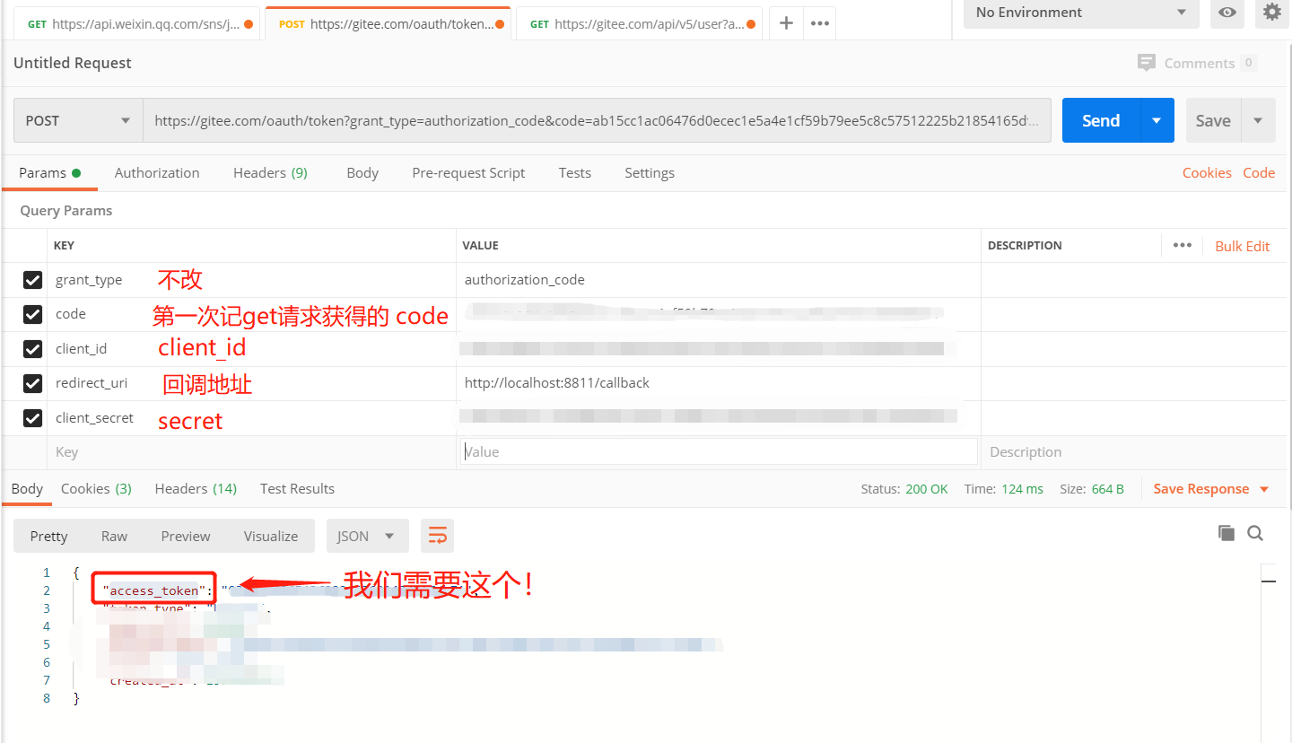The height and width of the screenshot is (743, 1292).
Task: View response in Raw format
Action: click(x=114, y=535)
